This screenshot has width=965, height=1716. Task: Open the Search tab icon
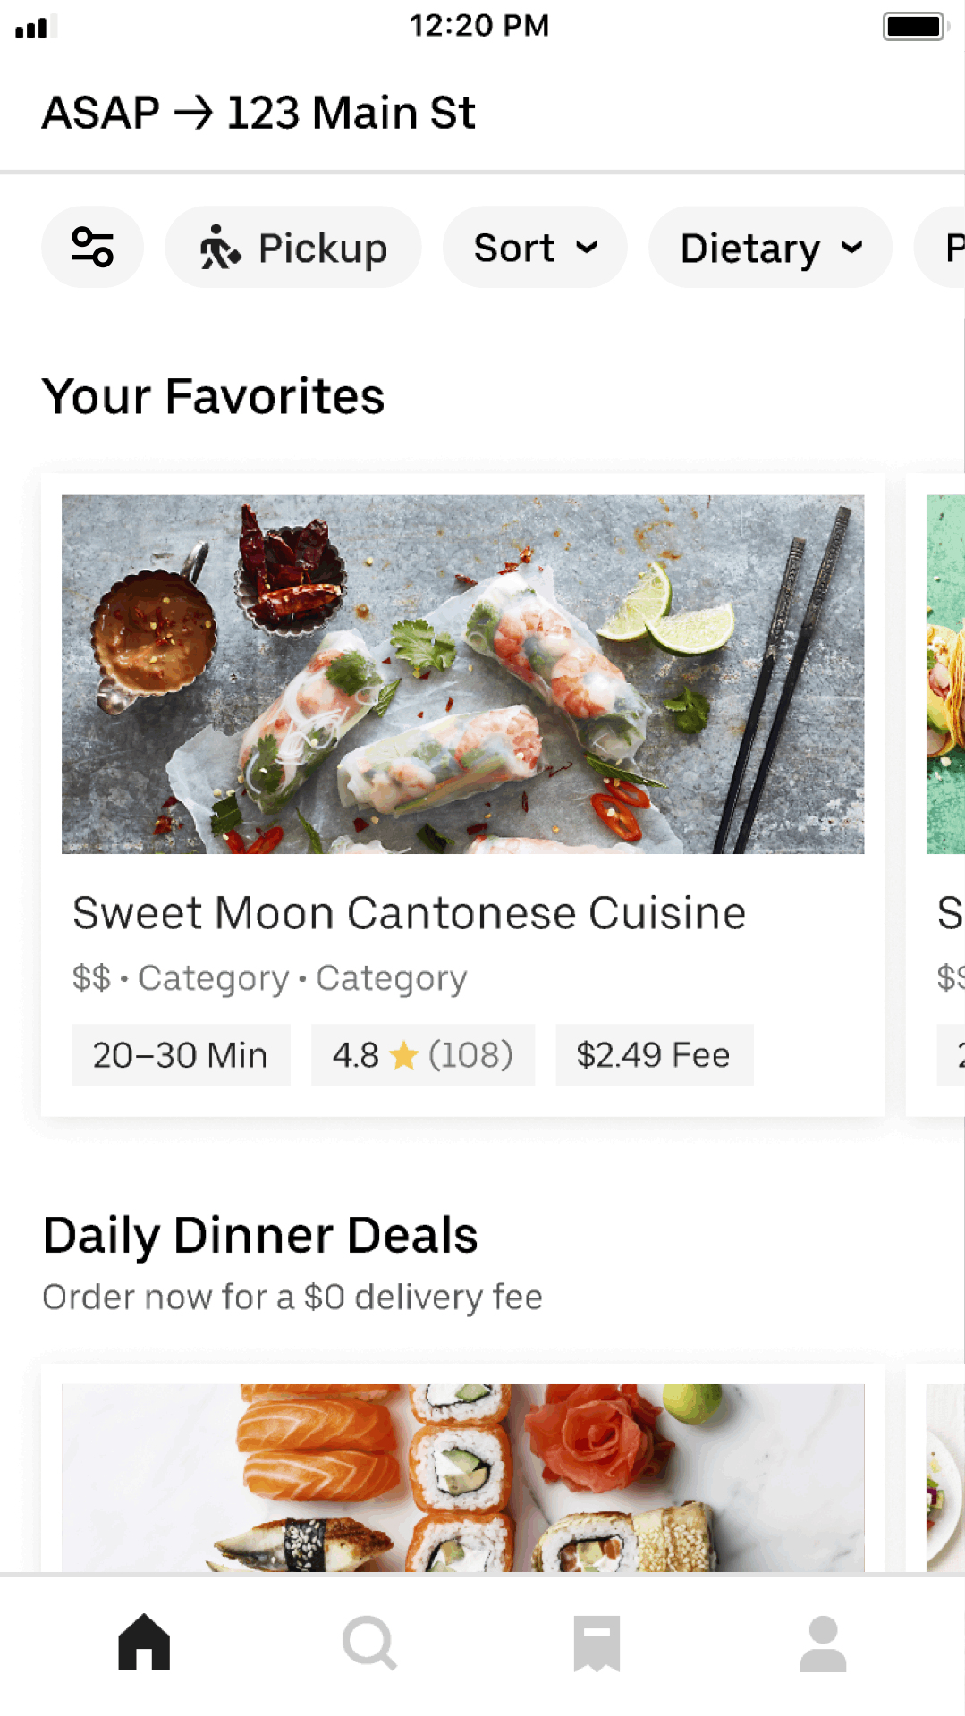(x=369, y=1642)
